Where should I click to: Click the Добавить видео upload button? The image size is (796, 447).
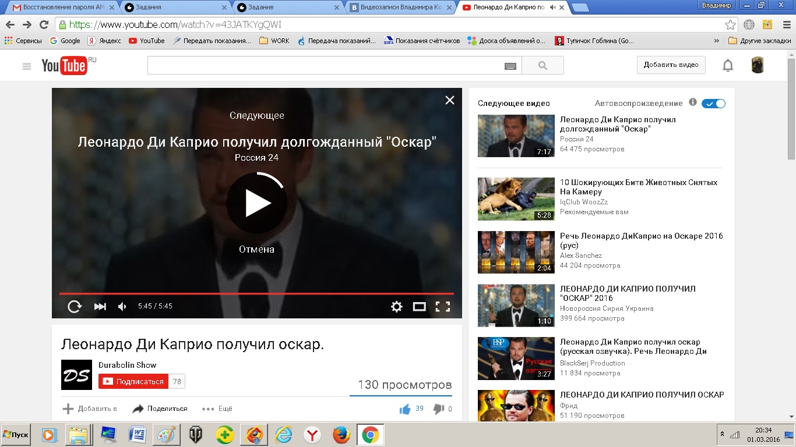pyautogui.click(x=671, y=65)
